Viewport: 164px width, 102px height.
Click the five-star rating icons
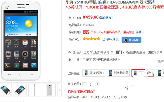click(91, 39)
